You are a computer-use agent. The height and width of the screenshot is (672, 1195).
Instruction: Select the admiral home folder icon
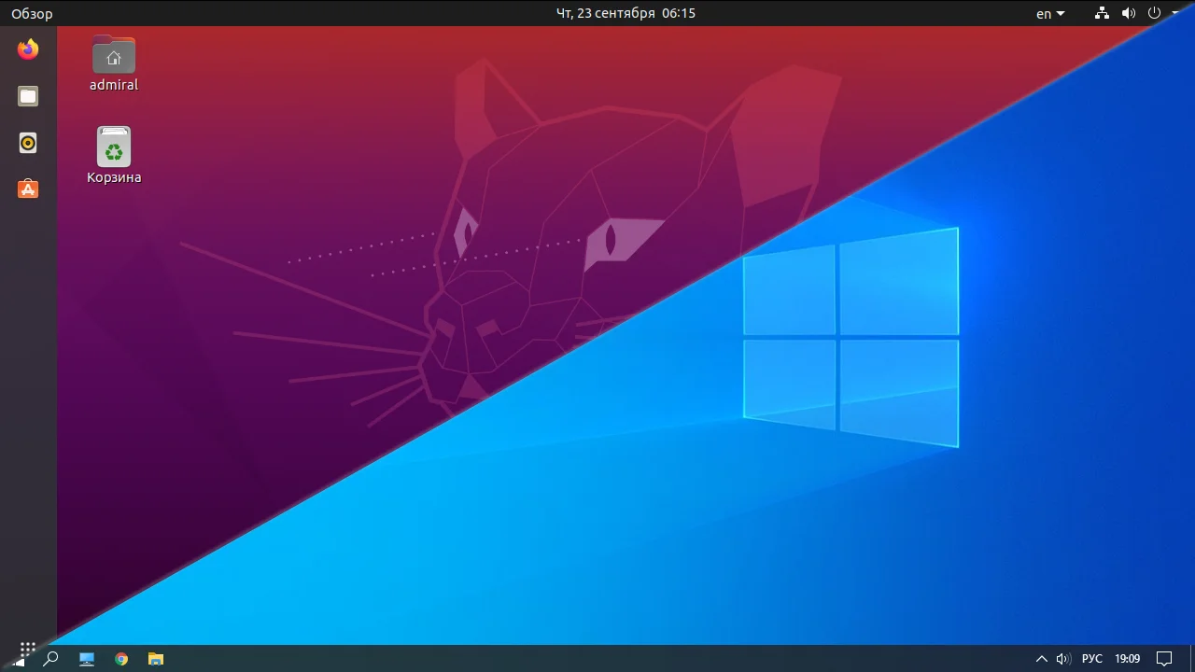114,63
